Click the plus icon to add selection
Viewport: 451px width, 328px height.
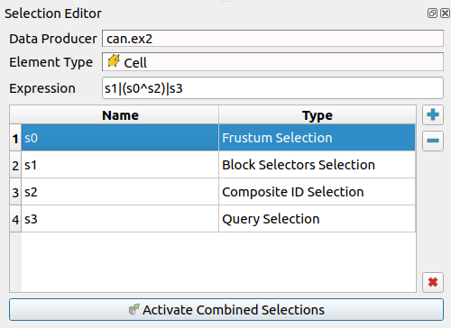click(x=433, y=114)
